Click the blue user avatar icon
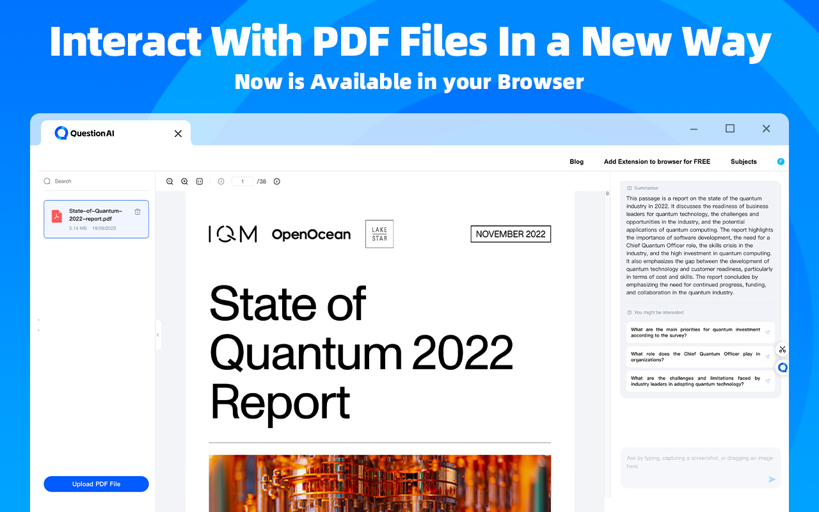The image size is (819, 512). tap(781, 162)
